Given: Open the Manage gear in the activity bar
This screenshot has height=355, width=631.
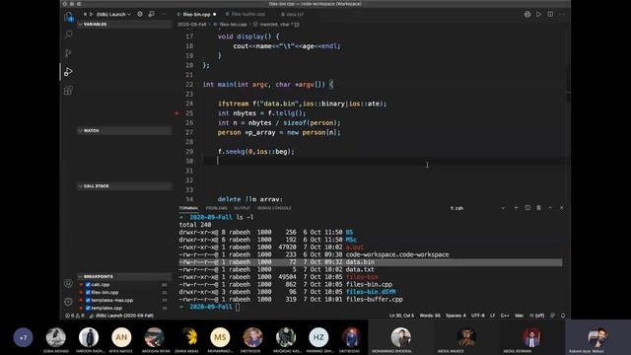Looking at the screenshot, I should 68,302.
